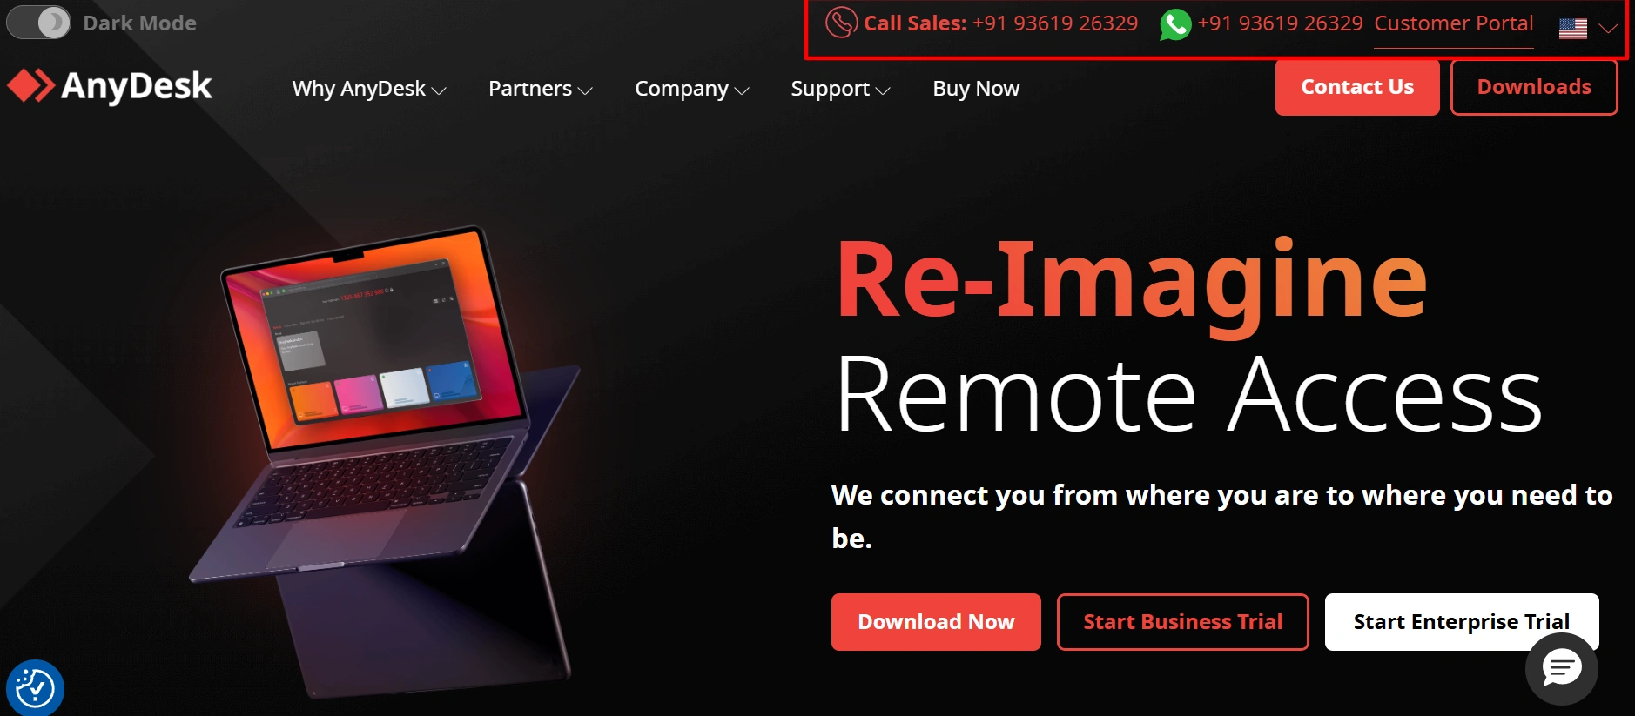Open the cookie preferences icon

tap(35, 689)
